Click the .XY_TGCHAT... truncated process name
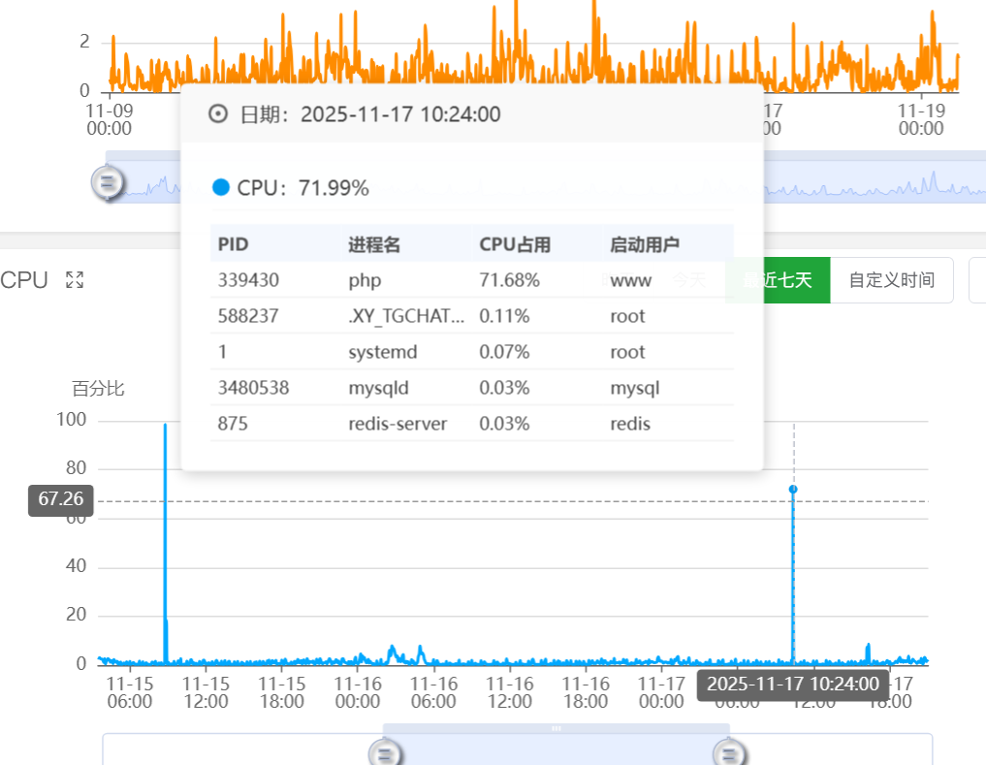 tap(405, 316)
